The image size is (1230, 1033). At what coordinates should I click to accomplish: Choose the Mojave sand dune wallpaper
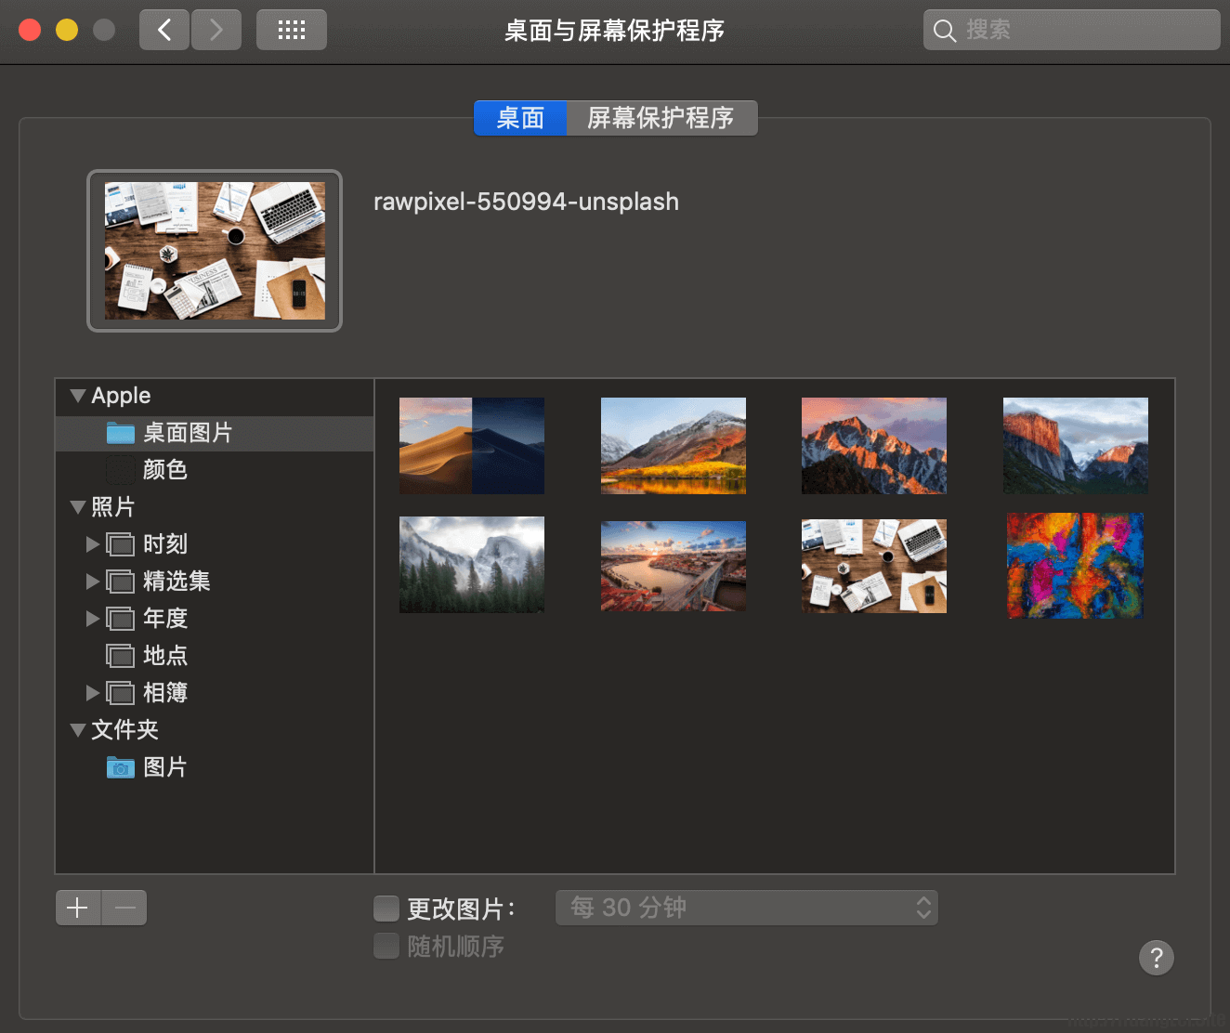pyautogui.click(x=472, y=446)
